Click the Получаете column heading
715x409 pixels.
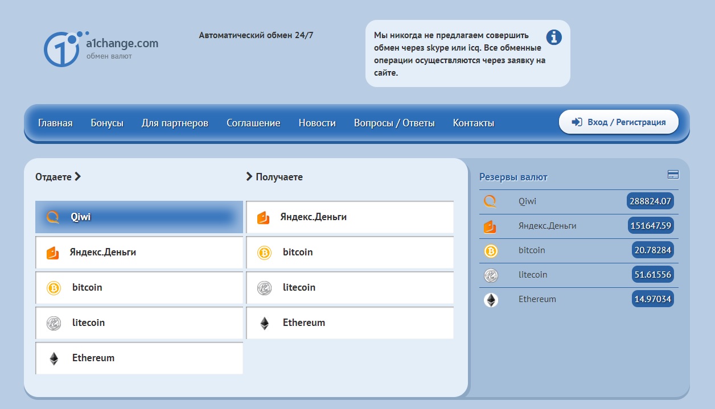pyautogui.click(x=279, y=177)
